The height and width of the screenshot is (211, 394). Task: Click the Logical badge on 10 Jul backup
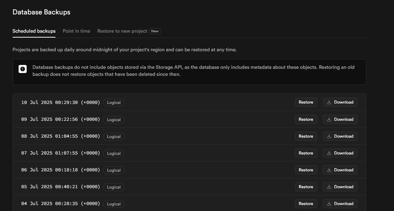[x=114, y=103]
